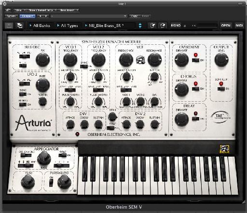Image resolution: width=247 pixels, height=213 pixels.
Task: Click the MIDI button
Action: click(x=239, y=26)
